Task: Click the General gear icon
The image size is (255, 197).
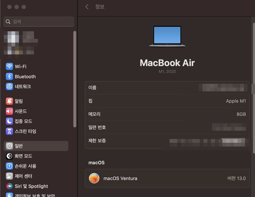Action: [9, 146]
